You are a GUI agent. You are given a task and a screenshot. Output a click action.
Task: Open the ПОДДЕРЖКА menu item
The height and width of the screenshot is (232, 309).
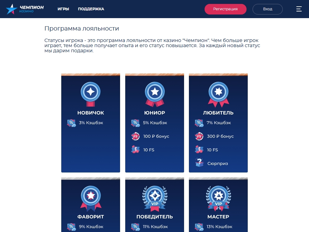(x=91, y=9)
